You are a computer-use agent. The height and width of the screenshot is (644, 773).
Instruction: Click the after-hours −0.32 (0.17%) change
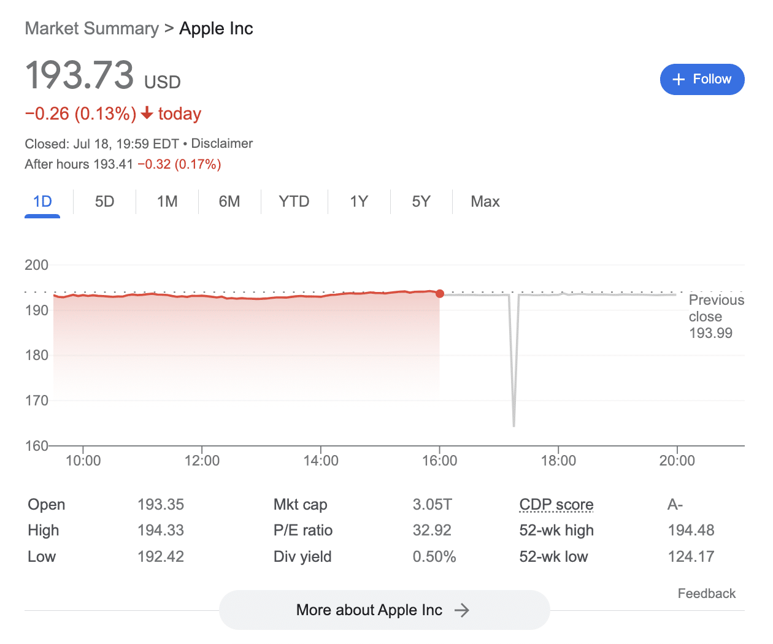[179, 164]
